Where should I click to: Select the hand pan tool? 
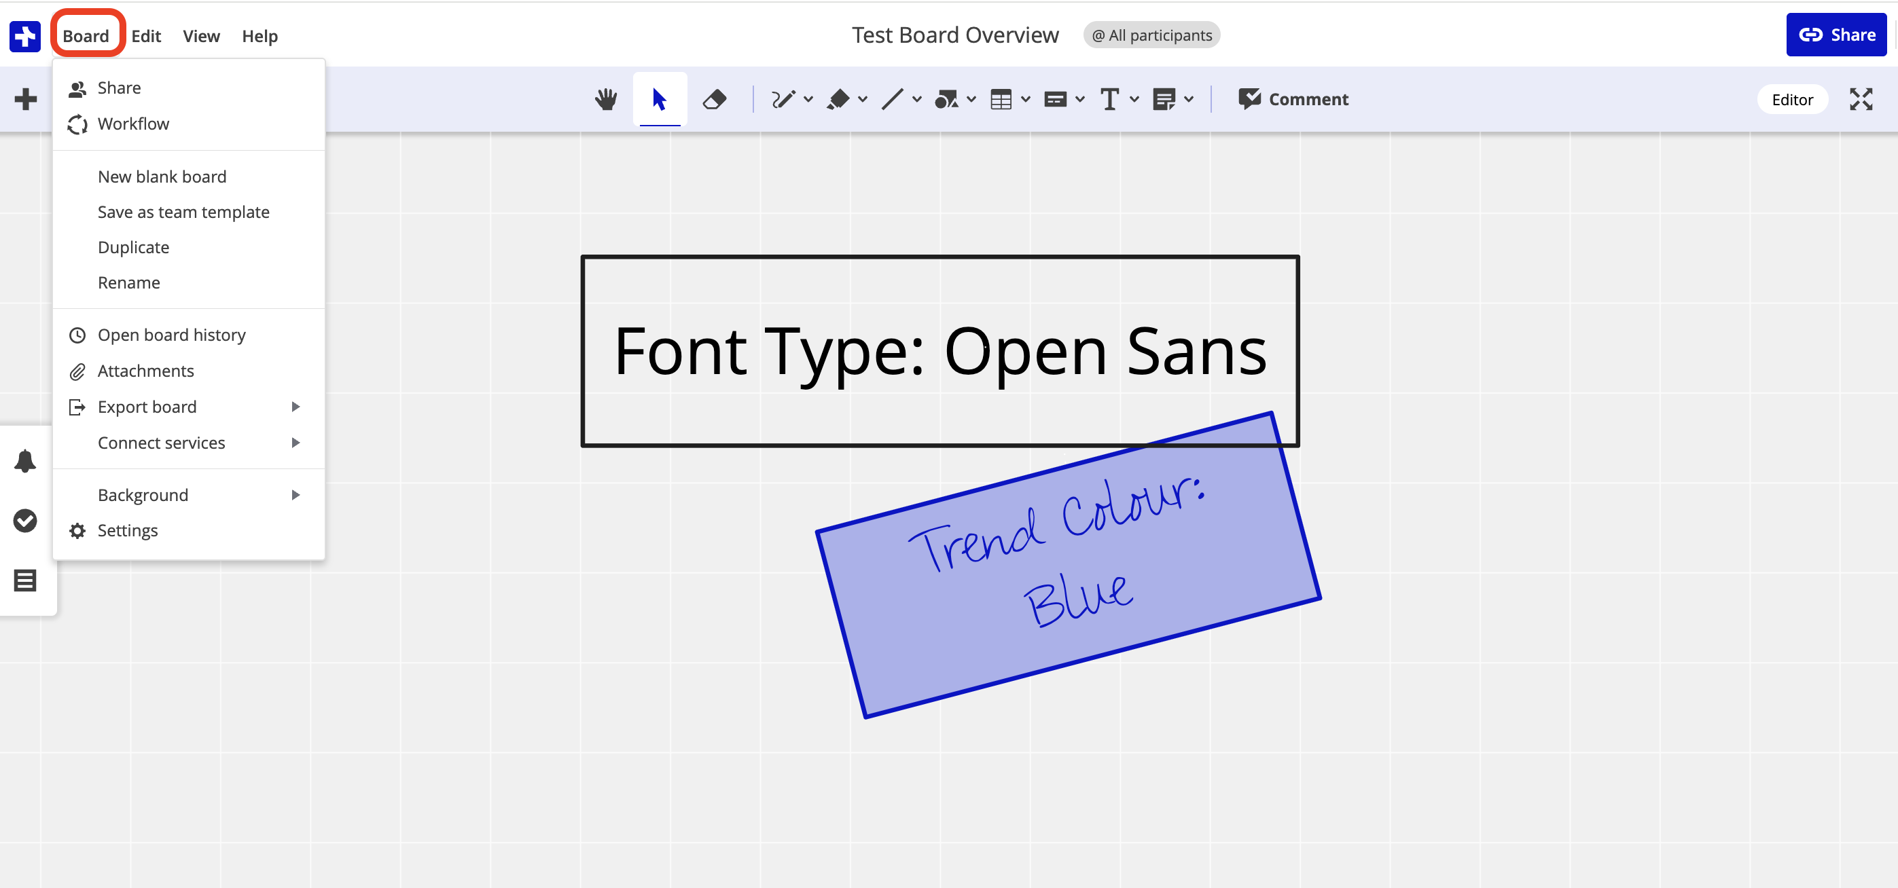[x=606, y=99]
